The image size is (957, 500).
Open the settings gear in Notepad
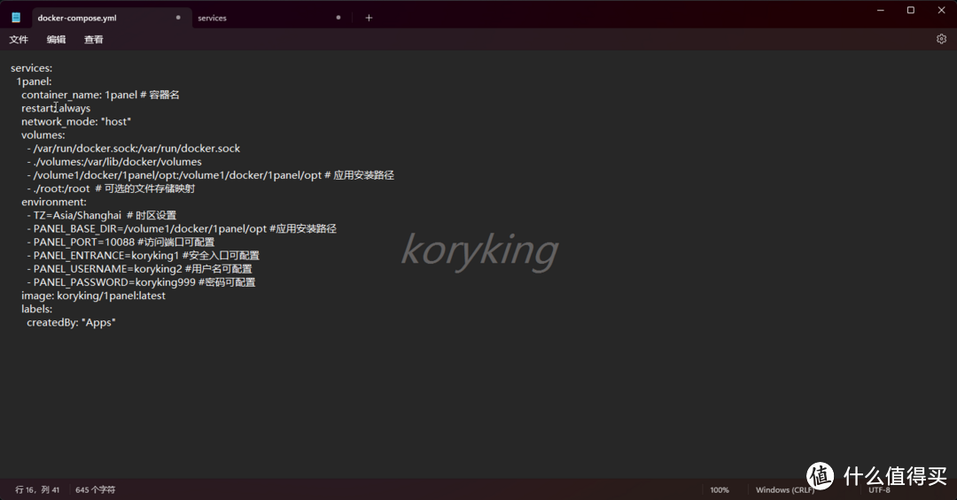pos(941,39)
